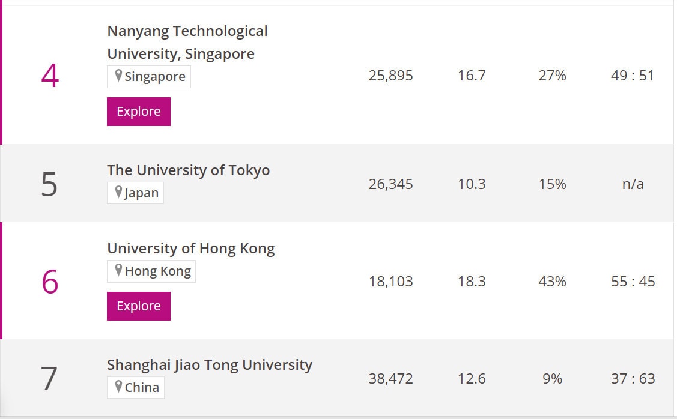Select the China location tag
677x419 pixels.
[x=136, y=387]
